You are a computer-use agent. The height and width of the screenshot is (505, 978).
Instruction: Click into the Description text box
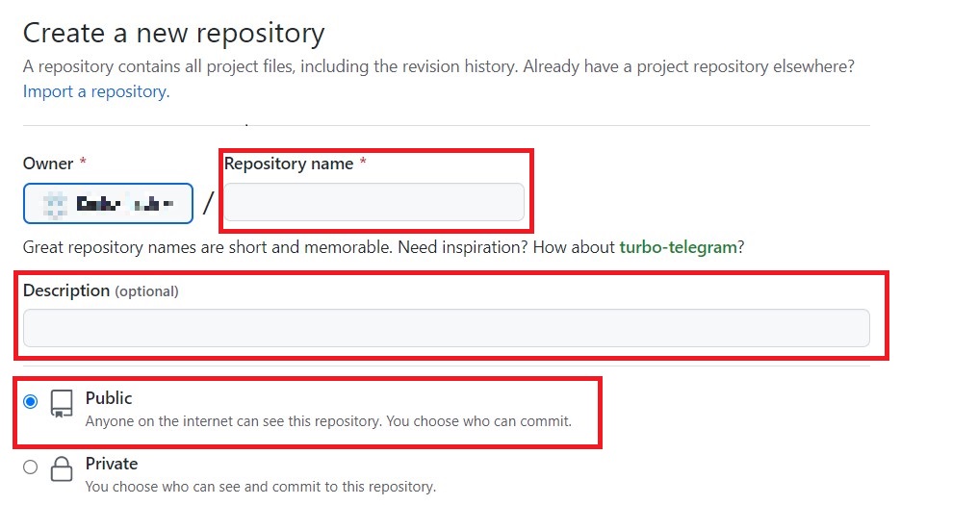[x=446, y=328]
